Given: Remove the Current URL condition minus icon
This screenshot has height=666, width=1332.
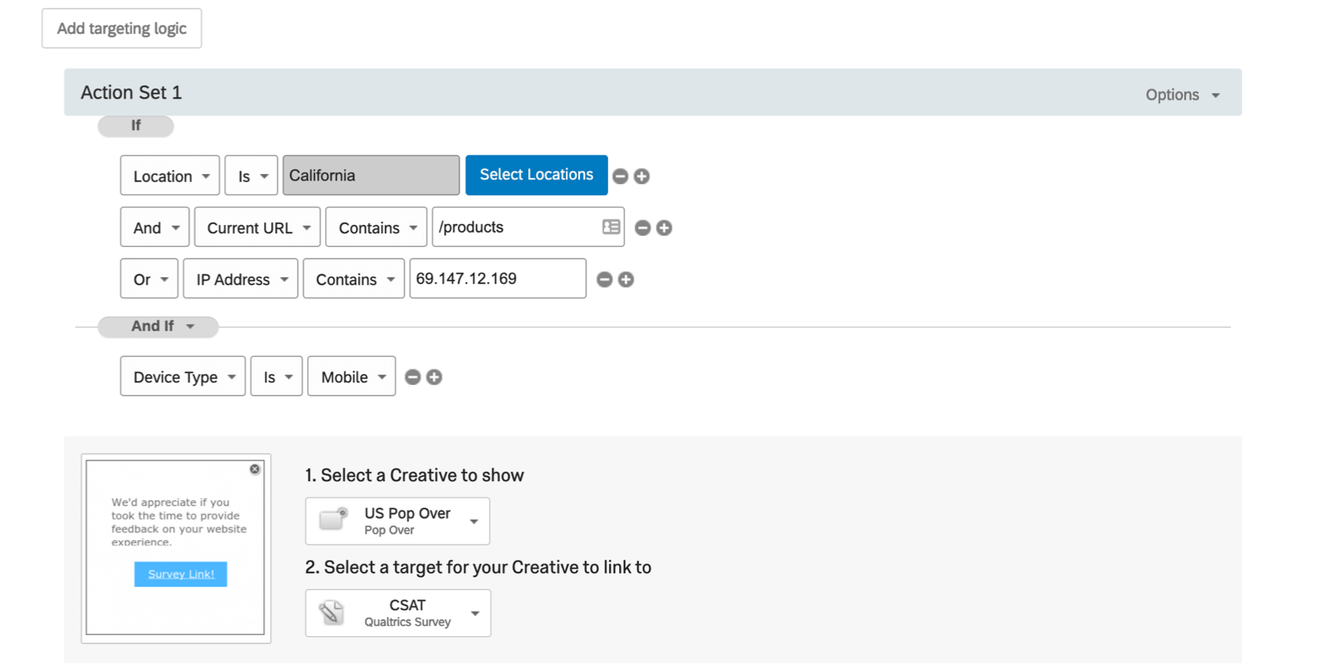Looking at the screenshot, I should [642, 228].
